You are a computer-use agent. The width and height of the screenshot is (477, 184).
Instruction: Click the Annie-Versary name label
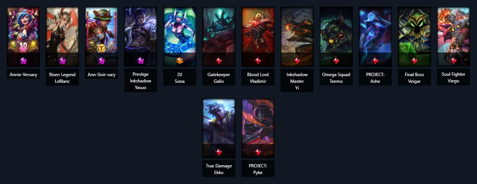(23, 75)
